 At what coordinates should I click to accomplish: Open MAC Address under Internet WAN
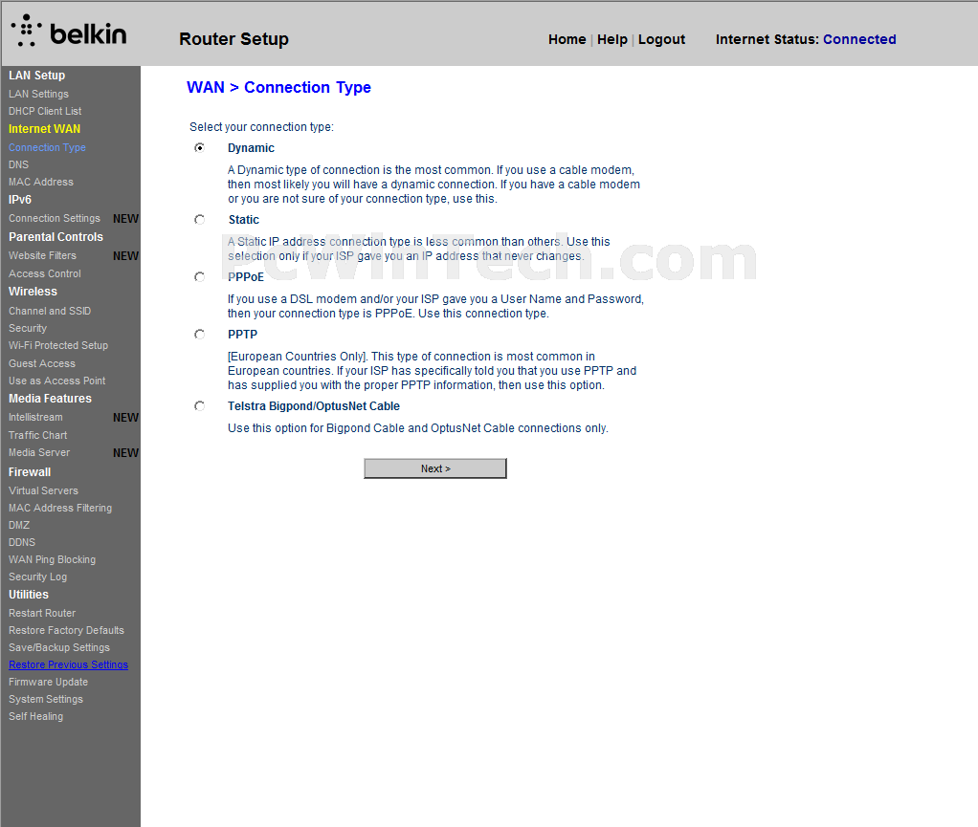pyautogui.click(x=41, y=182)
